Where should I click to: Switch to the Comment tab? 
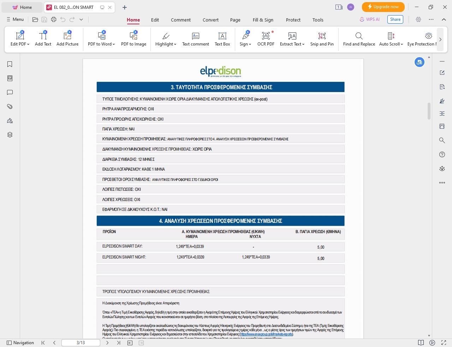coord(181,20)
